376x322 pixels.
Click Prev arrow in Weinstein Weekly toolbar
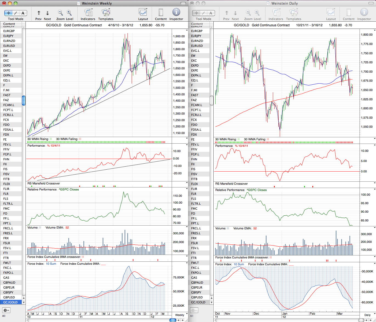(39, 13)
